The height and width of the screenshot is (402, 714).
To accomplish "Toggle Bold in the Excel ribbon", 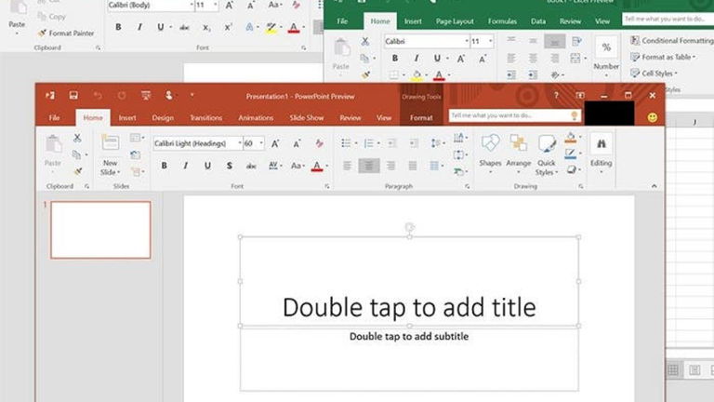I will tap(395, 58).
